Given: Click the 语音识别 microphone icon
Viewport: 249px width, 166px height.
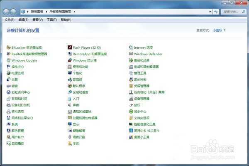Looking at the screenshot, I should pos(70,137).
